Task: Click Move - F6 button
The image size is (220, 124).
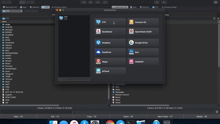Action: [128, 116]
